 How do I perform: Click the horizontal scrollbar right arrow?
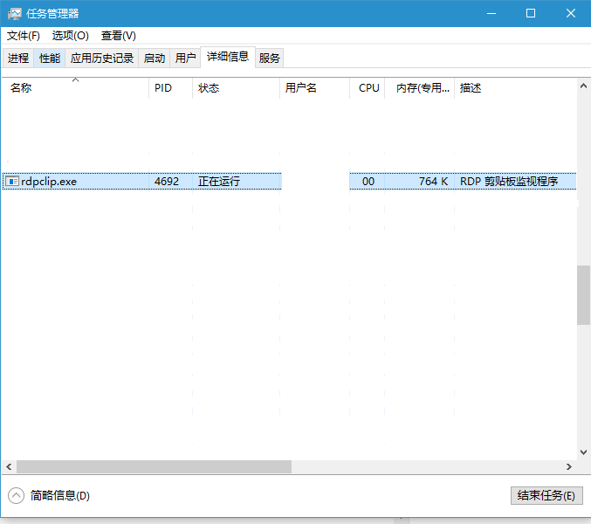point(569,467)
